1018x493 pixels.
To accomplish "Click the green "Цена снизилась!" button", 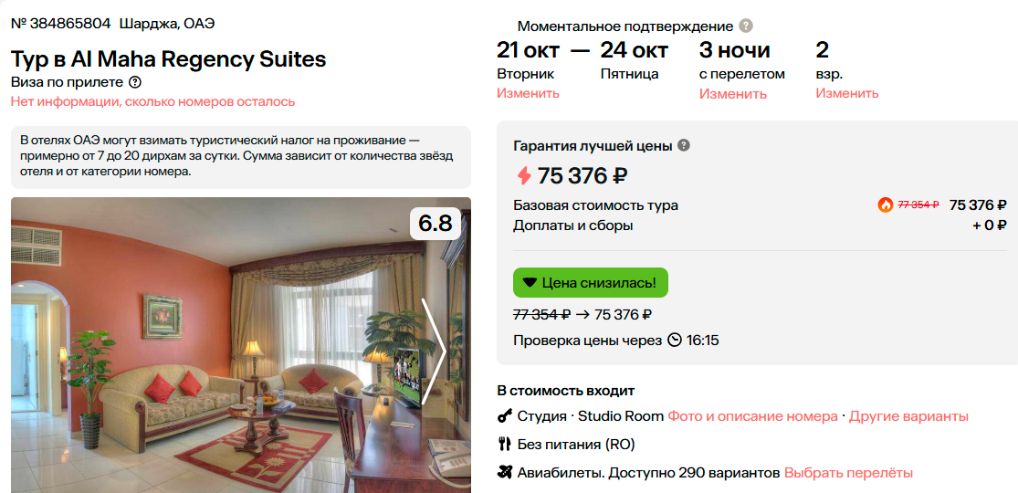I will [591, 283].
